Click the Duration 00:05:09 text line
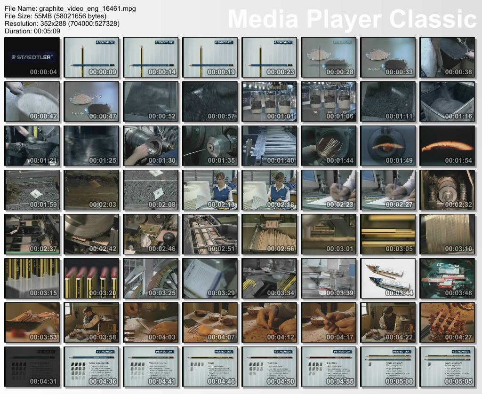The image size is (482, 394). [32, 31]
